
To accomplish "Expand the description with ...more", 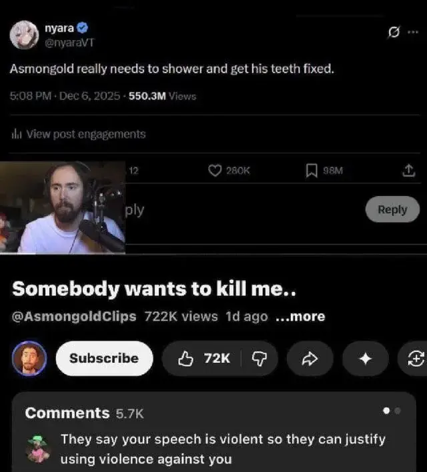I will [x=300, y=317].
